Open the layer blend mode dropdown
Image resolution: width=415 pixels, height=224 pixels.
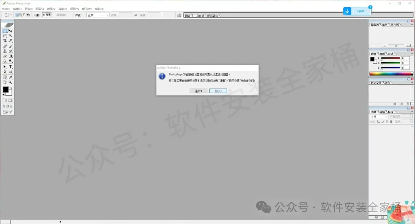(379, 117)
